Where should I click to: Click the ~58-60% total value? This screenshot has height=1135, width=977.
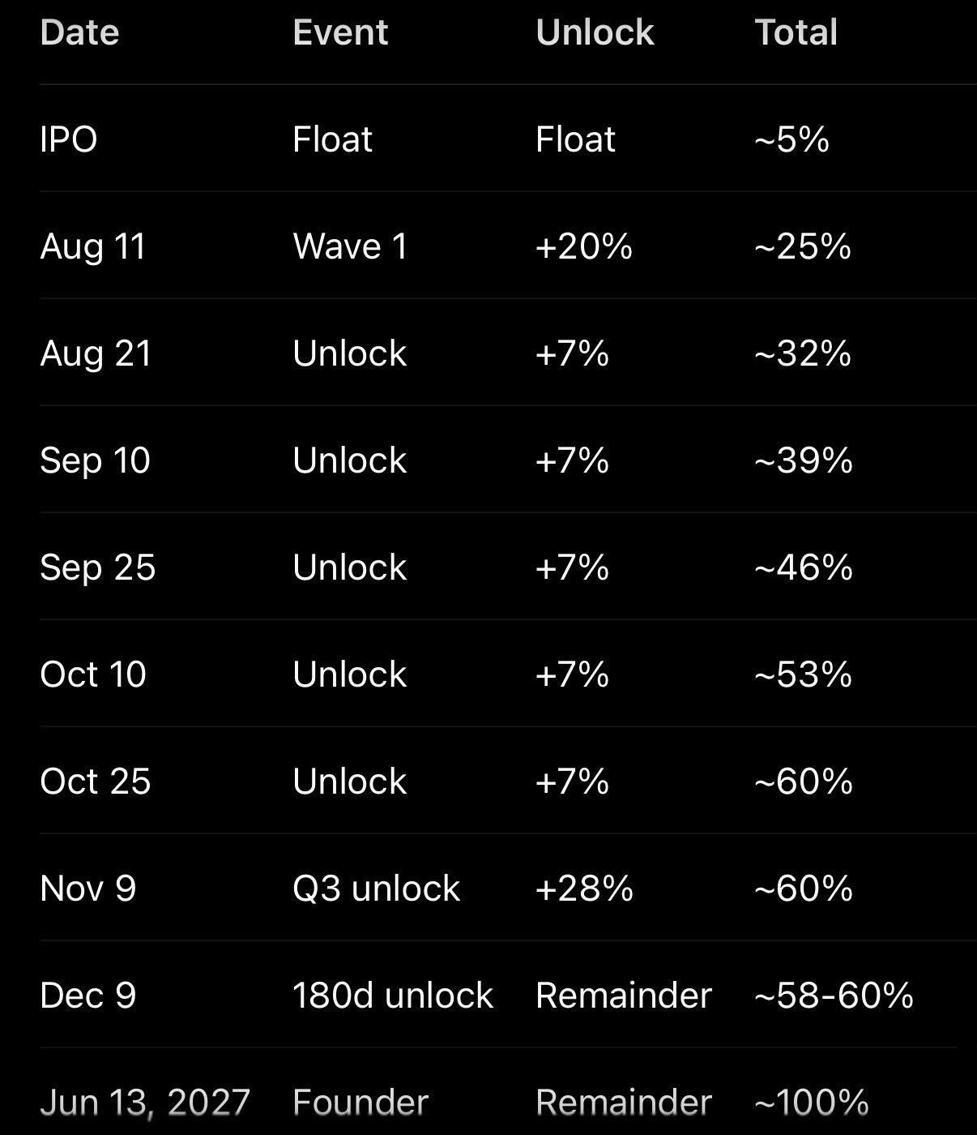pyautogui.click(x=834, y=996)
